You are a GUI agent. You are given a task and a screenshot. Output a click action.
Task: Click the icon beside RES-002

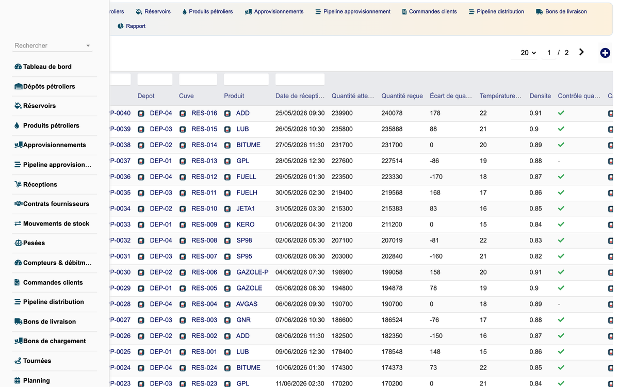point(183,336)
